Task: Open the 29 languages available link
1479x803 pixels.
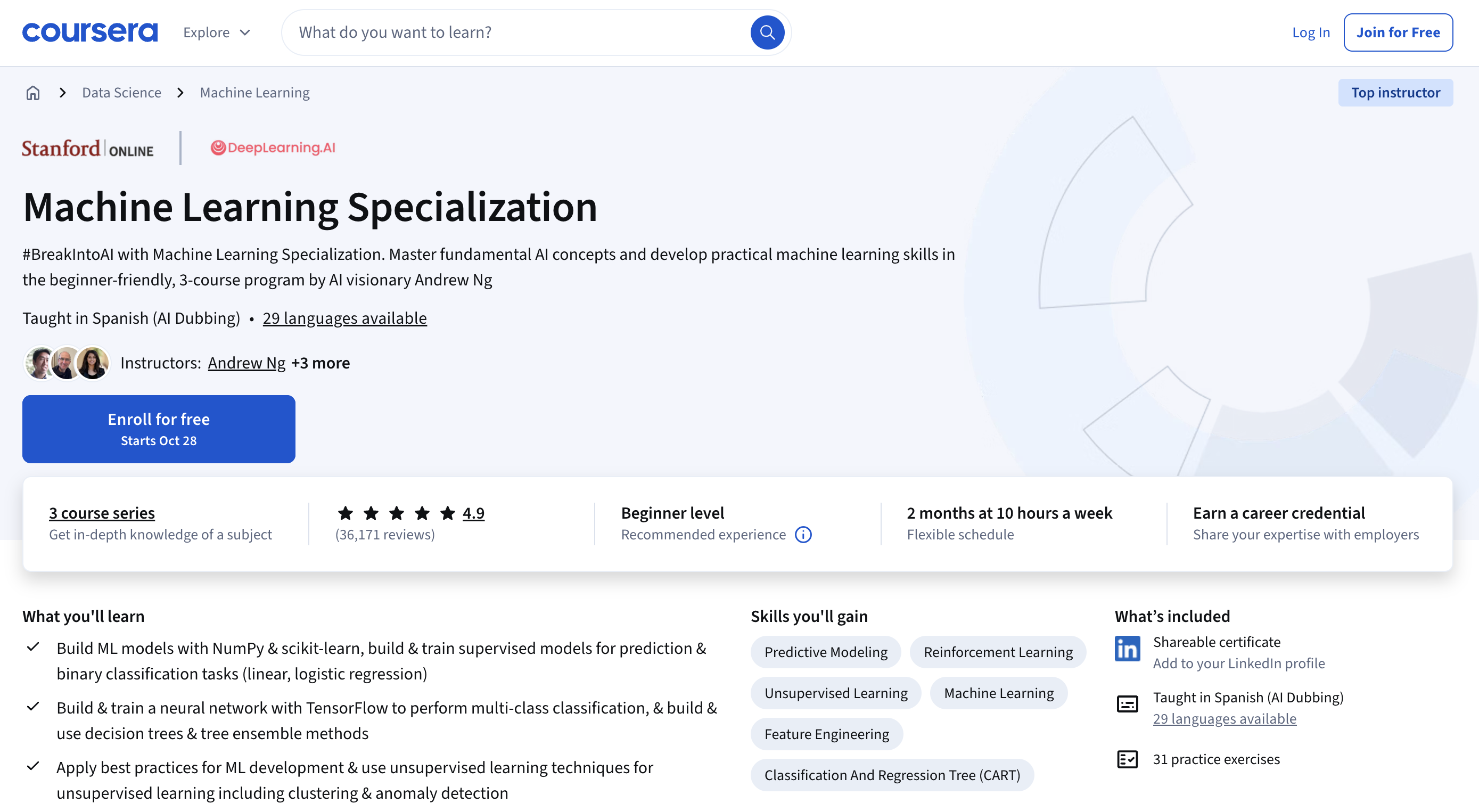Action: point(344,318)
